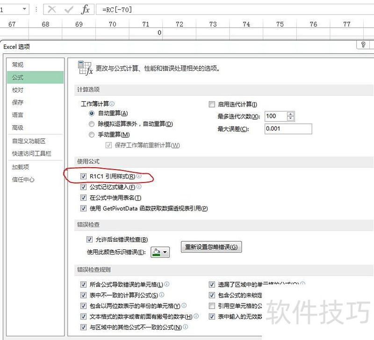The width and height of the screenshot is (374, 340).
Task: Increase 最多迭代次数 with the spinner up arrow
Action: coord(291,114)
